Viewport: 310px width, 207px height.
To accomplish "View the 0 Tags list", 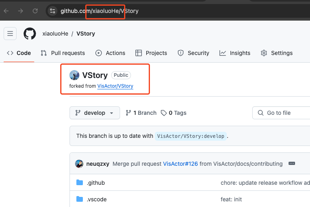I will [x=173, y=113].
